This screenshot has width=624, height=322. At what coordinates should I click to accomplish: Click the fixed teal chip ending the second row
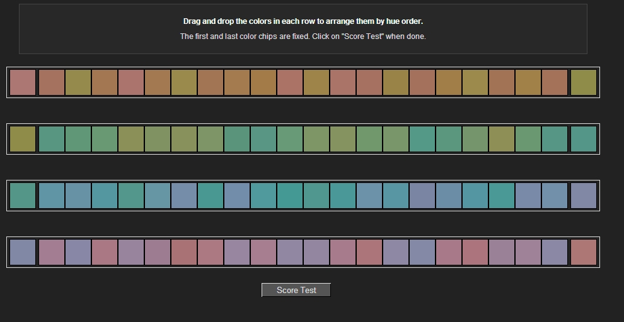583,139
